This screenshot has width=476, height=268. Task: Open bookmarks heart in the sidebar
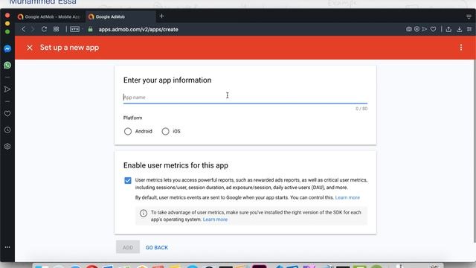[7, 114]
